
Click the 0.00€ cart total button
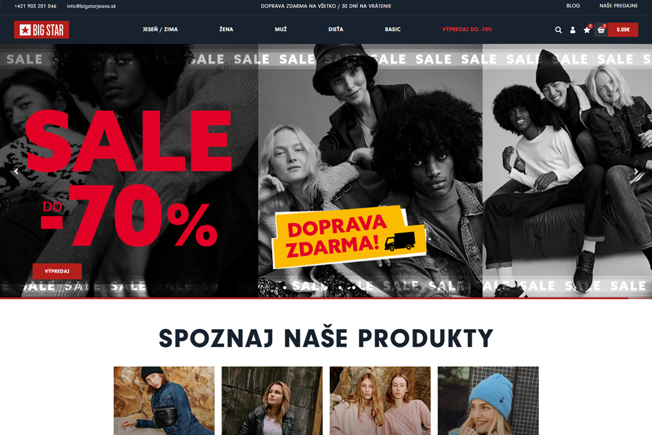tap(623, 30)
